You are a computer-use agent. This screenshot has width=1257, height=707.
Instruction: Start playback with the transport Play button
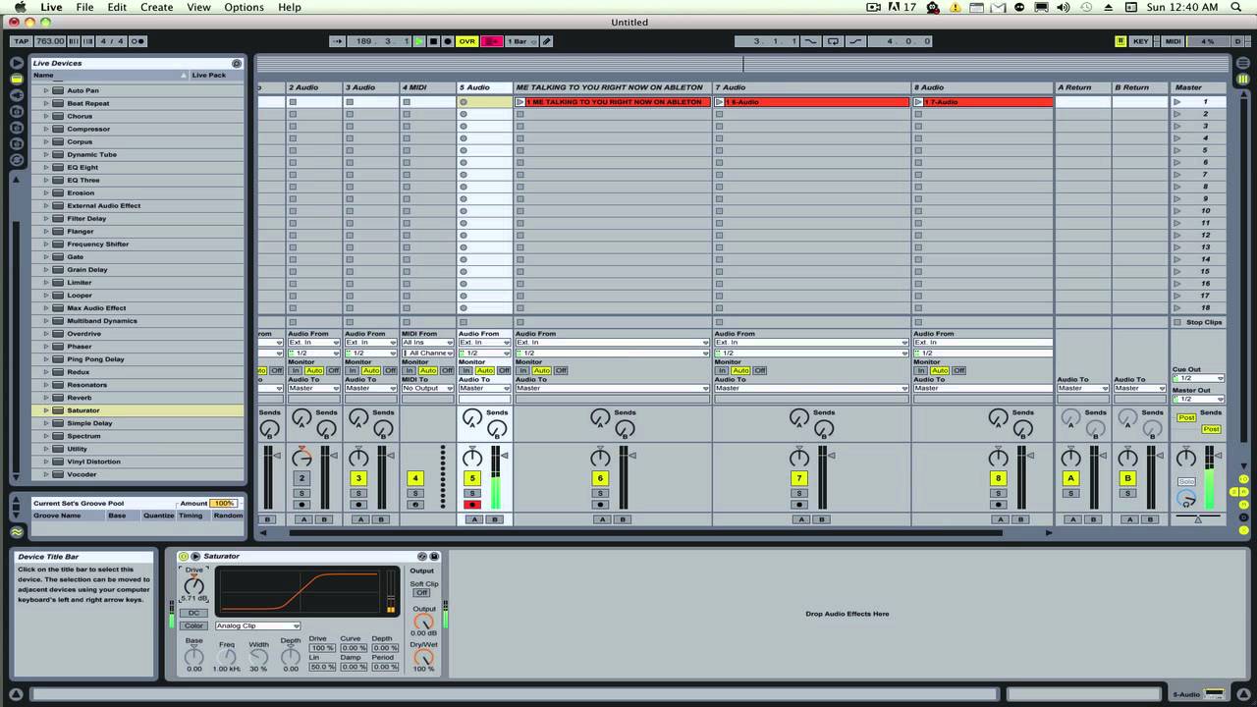tap(419, 41)
